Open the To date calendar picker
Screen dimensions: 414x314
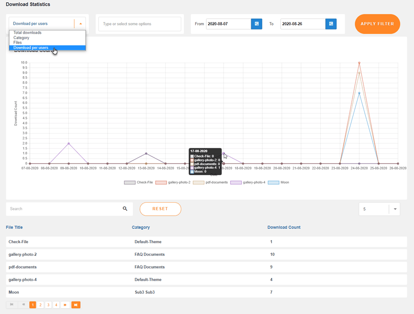[331, 24]
